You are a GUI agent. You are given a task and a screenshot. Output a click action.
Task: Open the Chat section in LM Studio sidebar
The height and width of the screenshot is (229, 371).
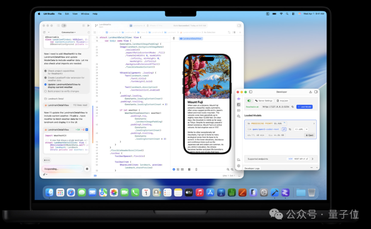[x=239, y=99]
